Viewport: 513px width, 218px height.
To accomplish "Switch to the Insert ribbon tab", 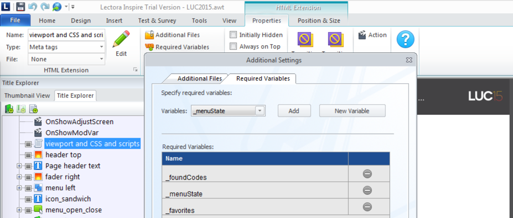I will click(114, 20).
